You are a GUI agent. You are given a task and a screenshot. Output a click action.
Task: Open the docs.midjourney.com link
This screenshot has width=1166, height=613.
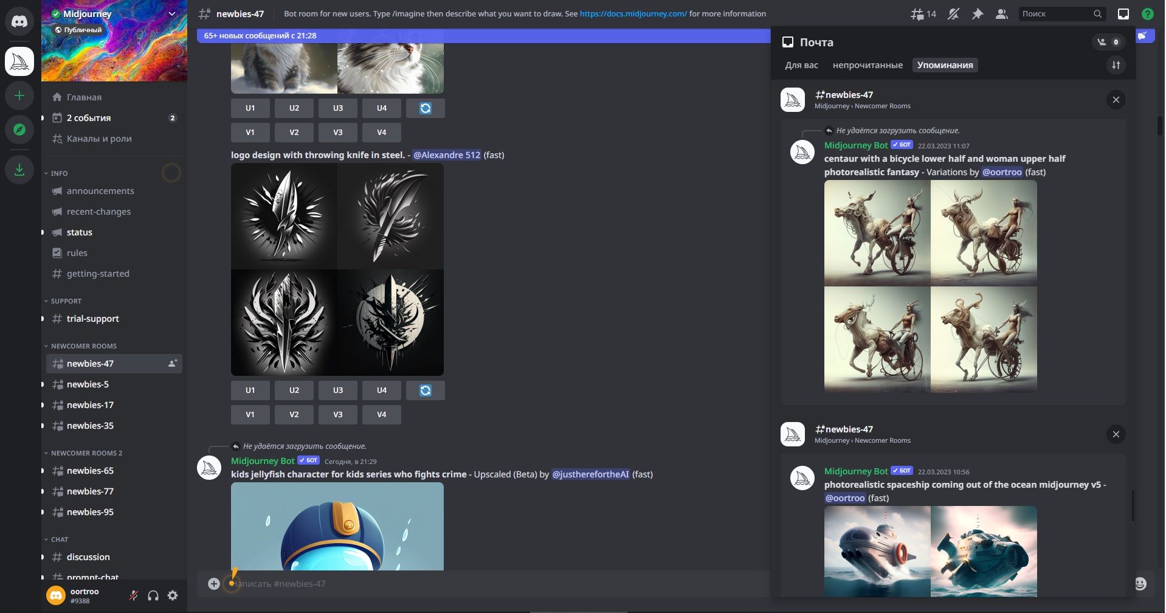tap(633, 13)
